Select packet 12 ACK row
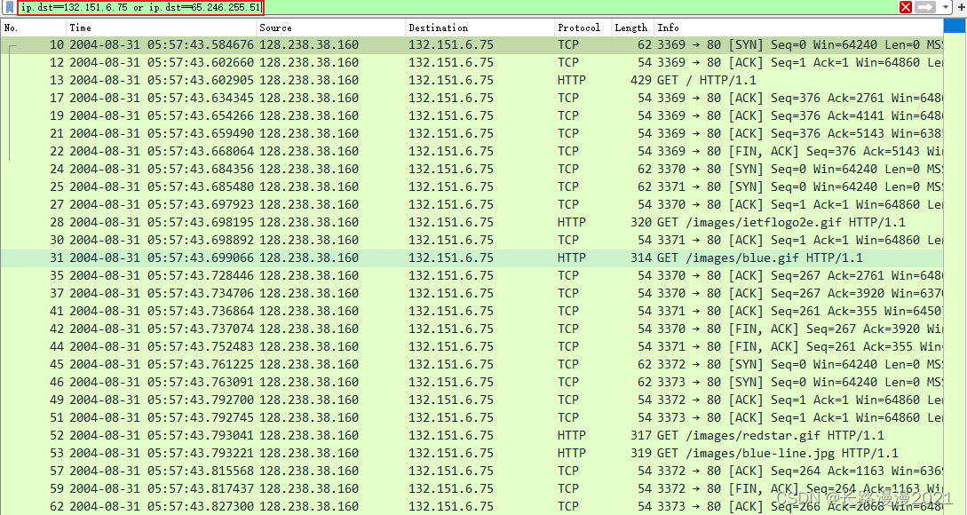 click(472, 62)
